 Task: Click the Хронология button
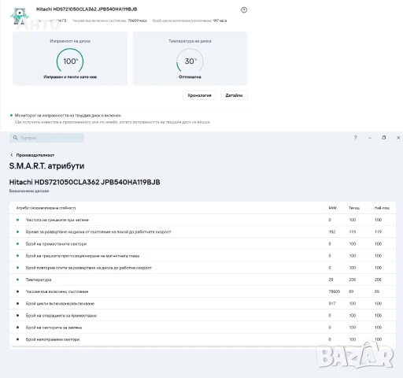[199, 95]
